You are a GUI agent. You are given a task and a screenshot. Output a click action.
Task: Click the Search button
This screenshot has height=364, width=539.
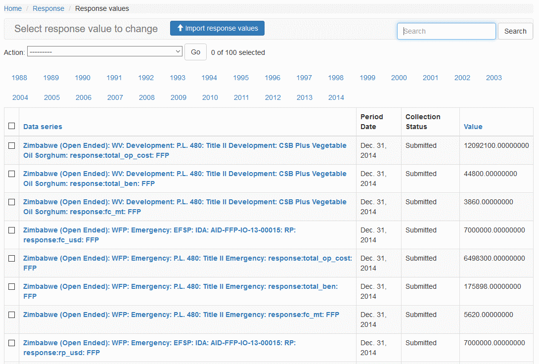point(515,31)
